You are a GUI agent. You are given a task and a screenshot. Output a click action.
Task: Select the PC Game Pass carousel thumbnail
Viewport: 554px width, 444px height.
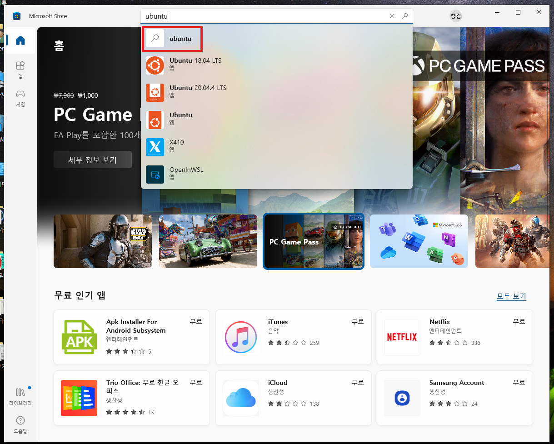point(314,241)
